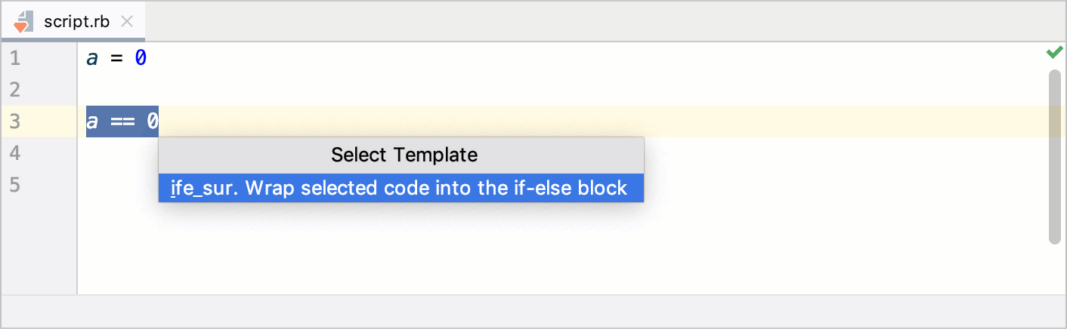Click the equals sign on line 1
This screenshot has height=329, width=1067.
click(x=116, y=59)
